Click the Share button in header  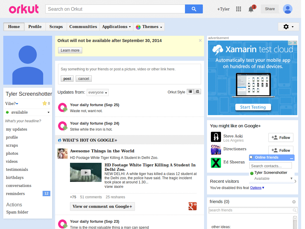pyautogui.click(x=270, y=9)
